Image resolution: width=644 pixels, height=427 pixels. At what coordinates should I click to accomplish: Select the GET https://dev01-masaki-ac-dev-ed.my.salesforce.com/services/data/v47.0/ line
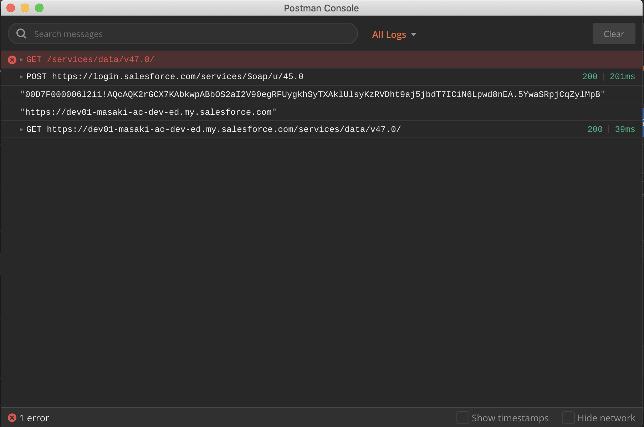click(214, 129)
